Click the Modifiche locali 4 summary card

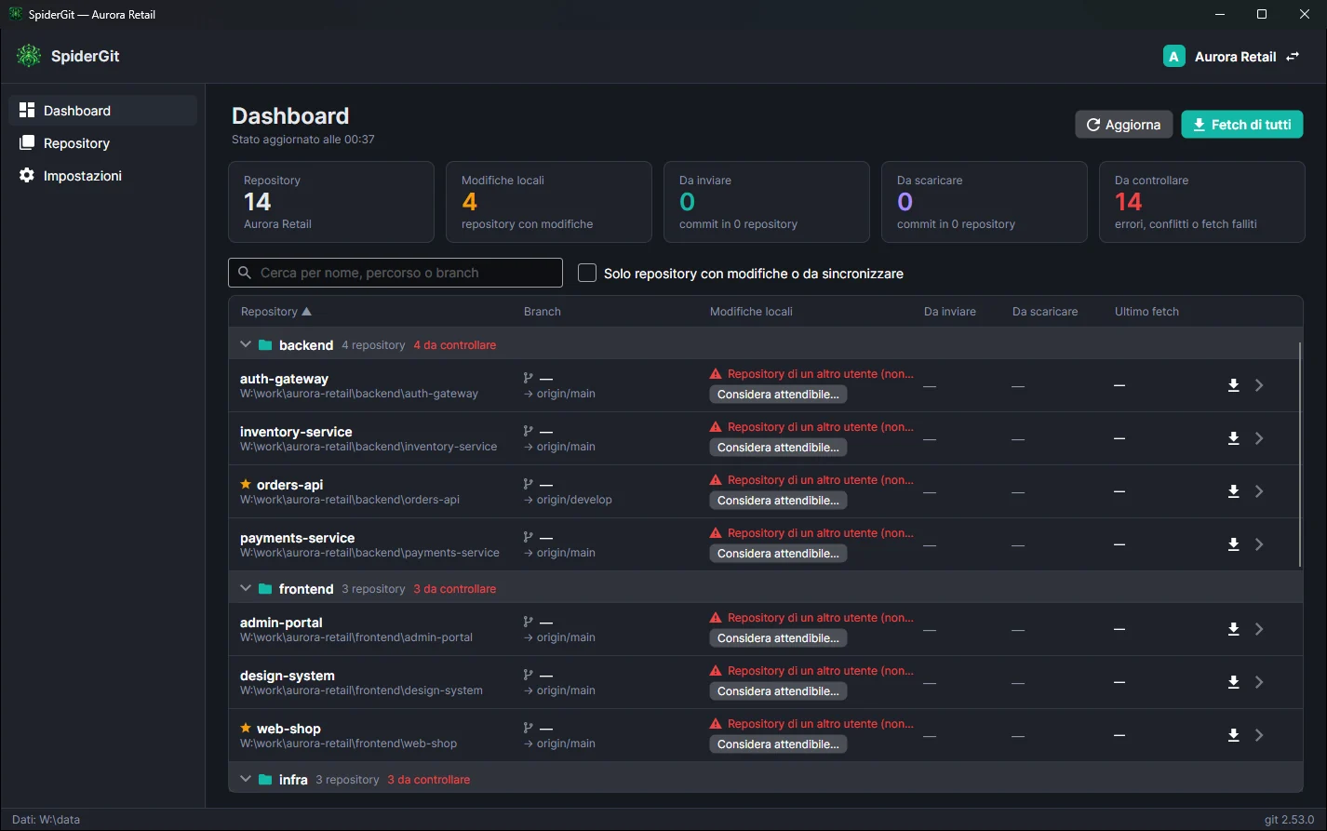click(x=549, y=202)
